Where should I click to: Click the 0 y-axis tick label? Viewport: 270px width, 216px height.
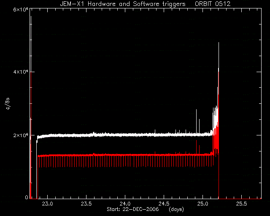coord(26,197)
